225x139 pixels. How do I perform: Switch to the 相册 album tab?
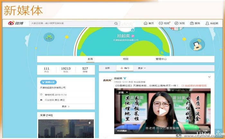point(126,59)
